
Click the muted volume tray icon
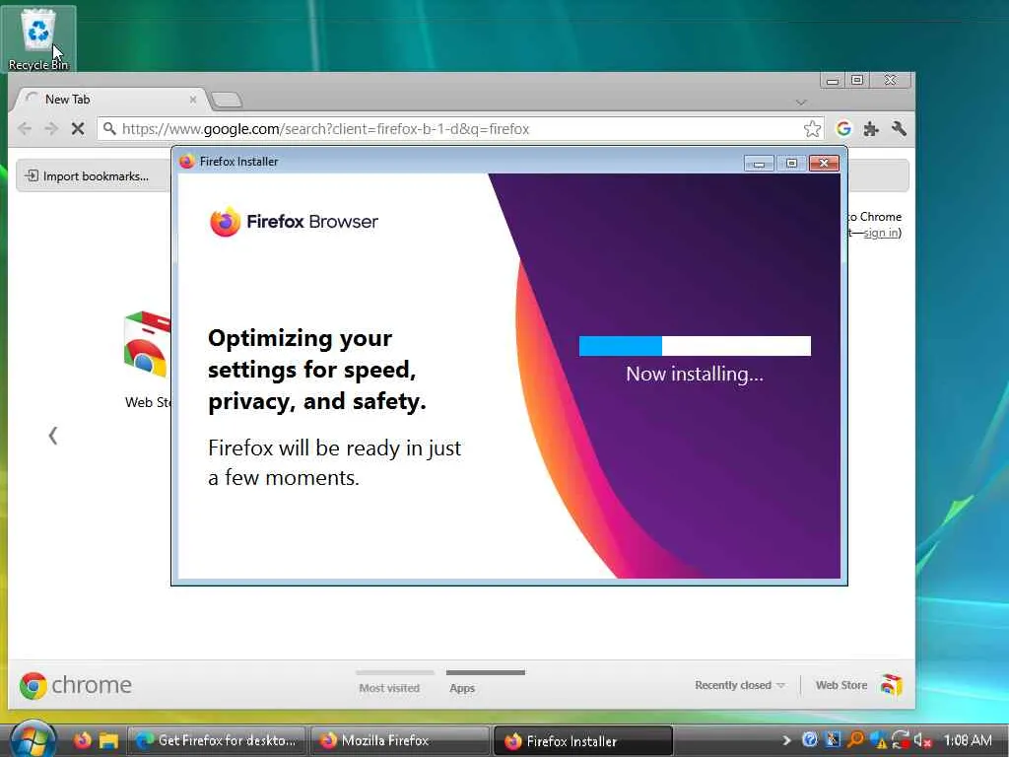point(922,740)
